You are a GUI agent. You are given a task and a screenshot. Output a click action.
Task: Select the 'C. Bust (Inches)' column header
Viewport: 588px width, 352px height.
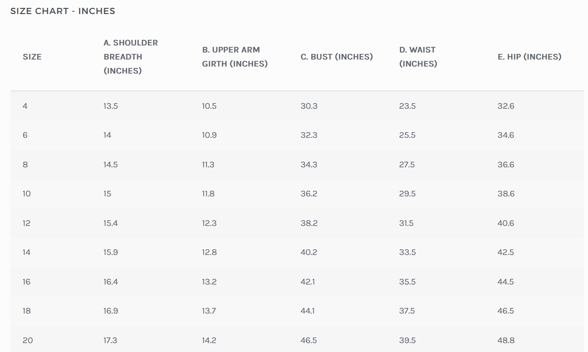tap(336, 57)
